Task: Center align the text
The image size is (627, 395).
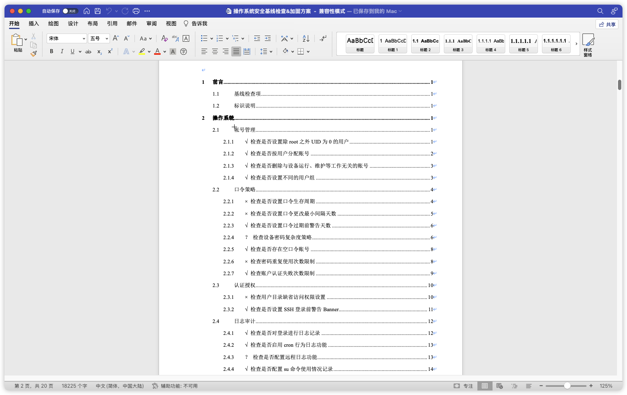Action: pos(215,52)
